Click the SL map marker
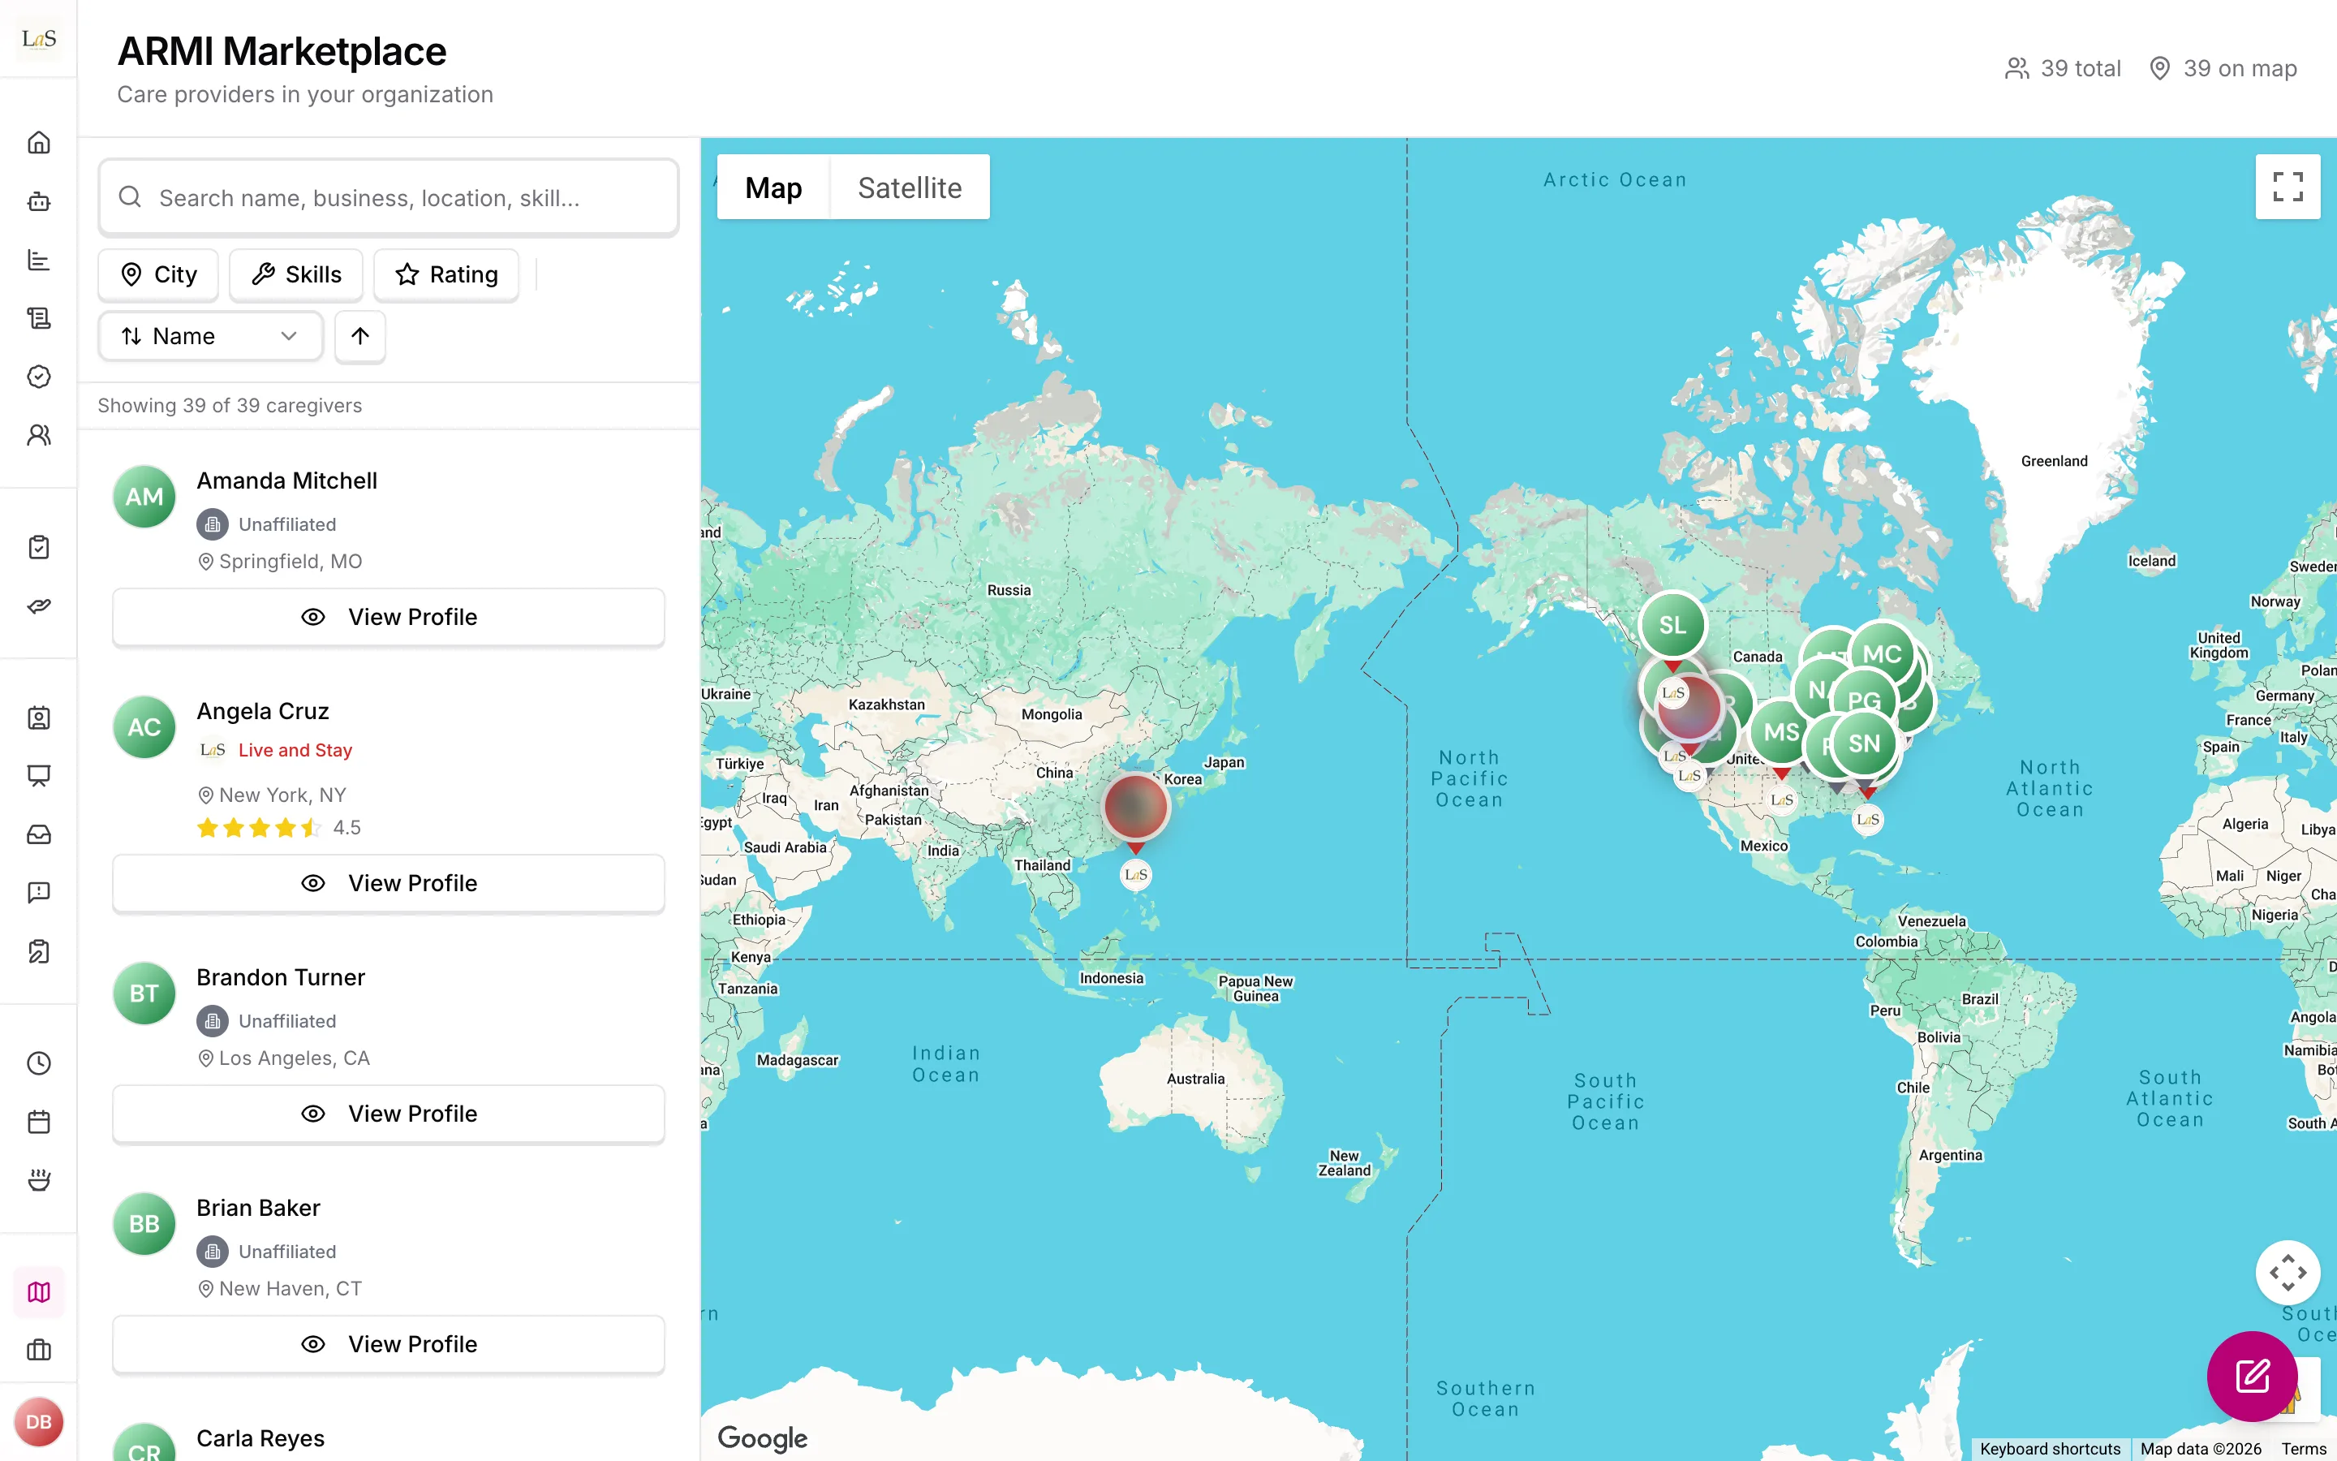The width and height of the screenshot is (2337, 1461). [1672, 625]
